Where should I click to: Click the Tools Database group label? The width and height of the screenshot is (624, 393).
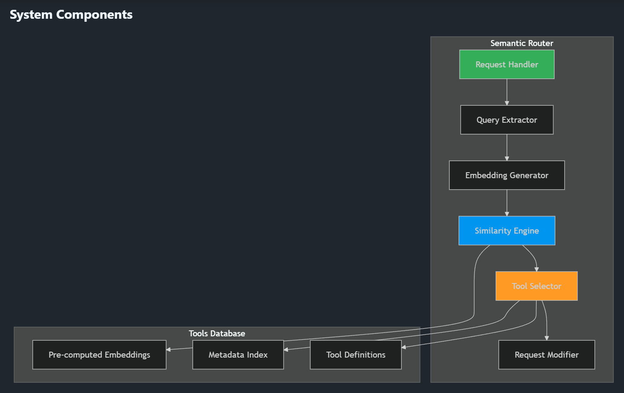pos(217,333)
